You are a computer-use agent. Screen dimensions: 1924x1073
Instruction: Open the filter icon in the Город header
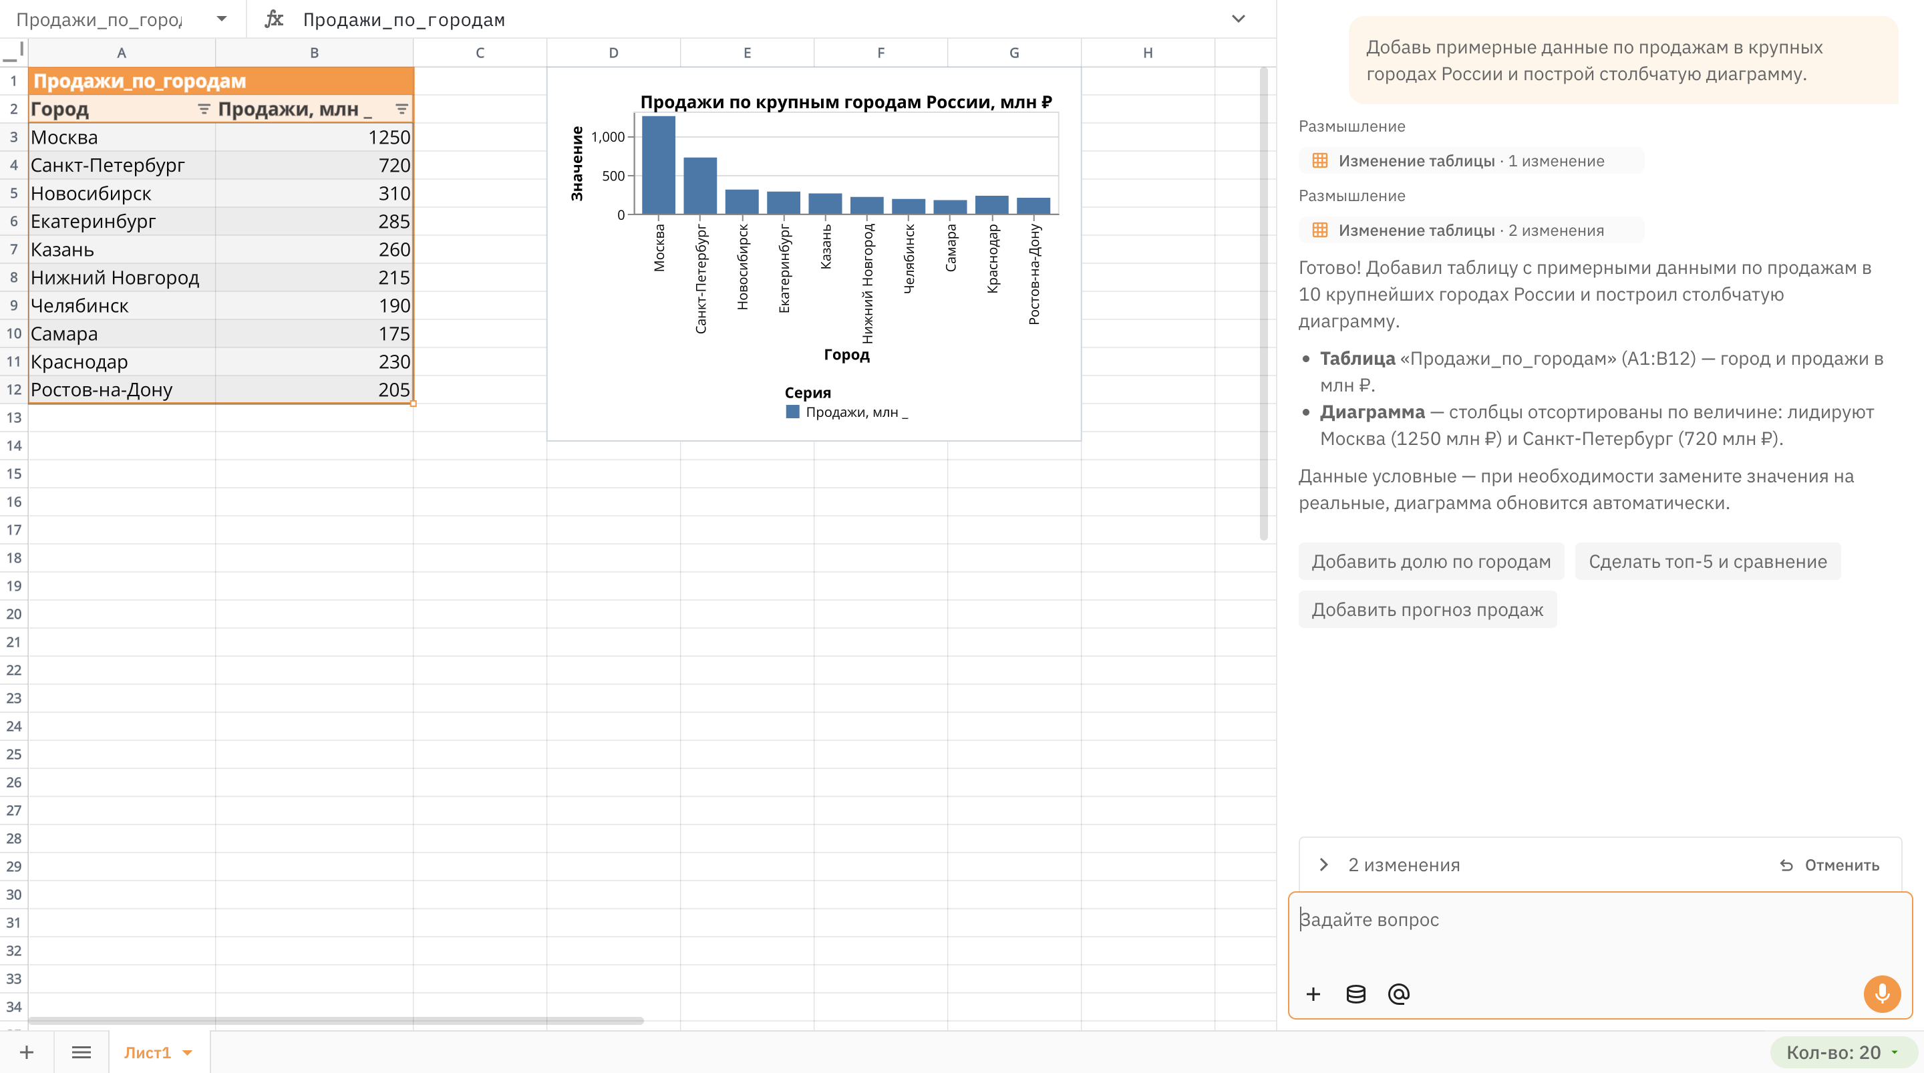[x=203, y=109]
